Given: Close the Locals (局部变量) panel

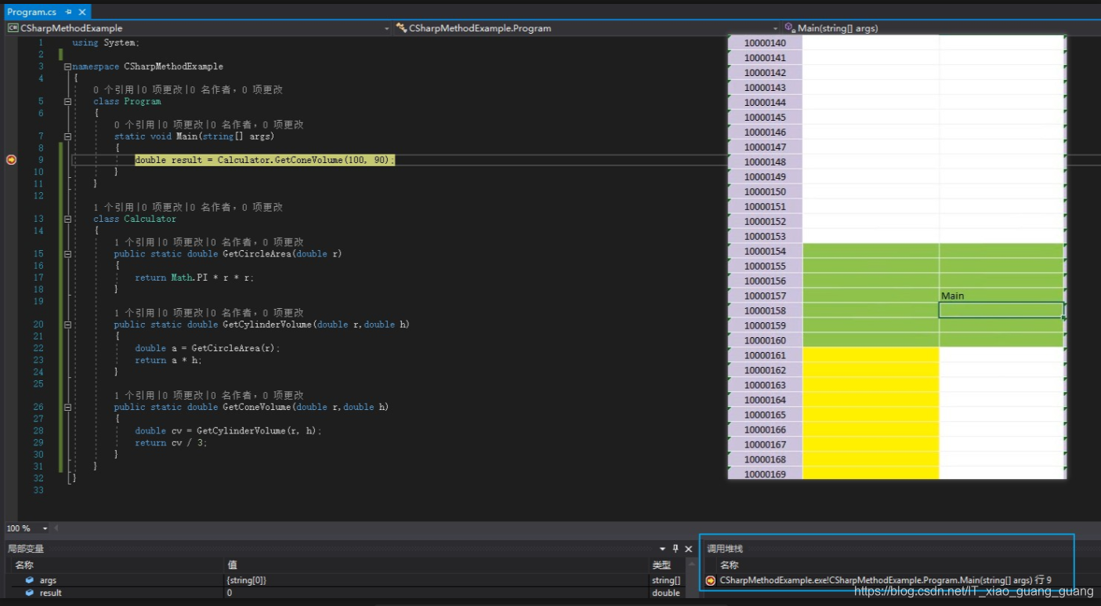Looking at the screenshot, I should pos(689,549).
